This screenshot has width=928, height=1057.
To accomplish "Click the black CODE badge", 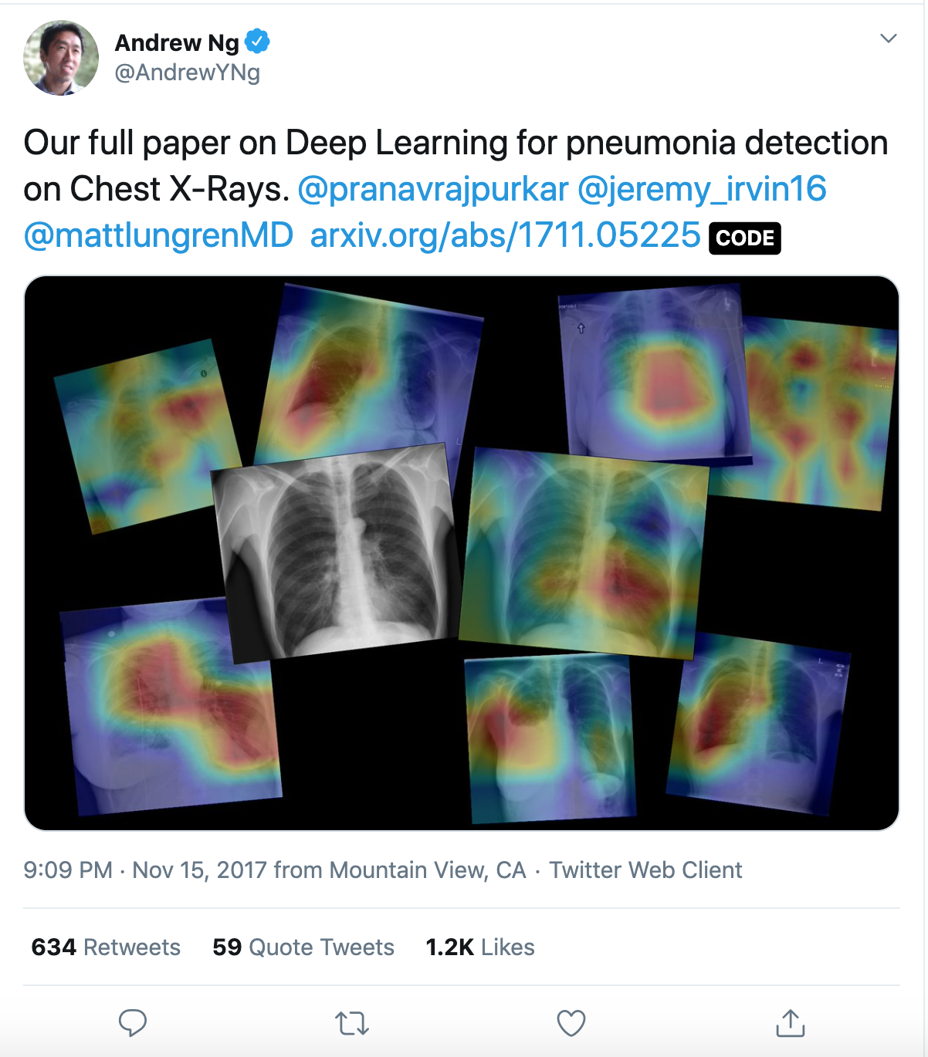I will pos(745,238).
